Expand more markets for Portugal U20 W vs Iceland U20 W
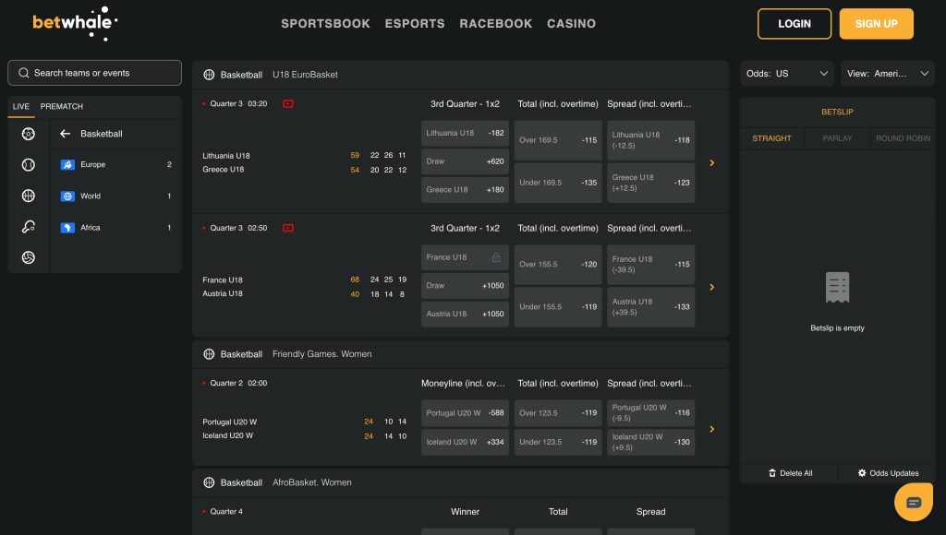946x535 pixels. [x=712, y=429]
